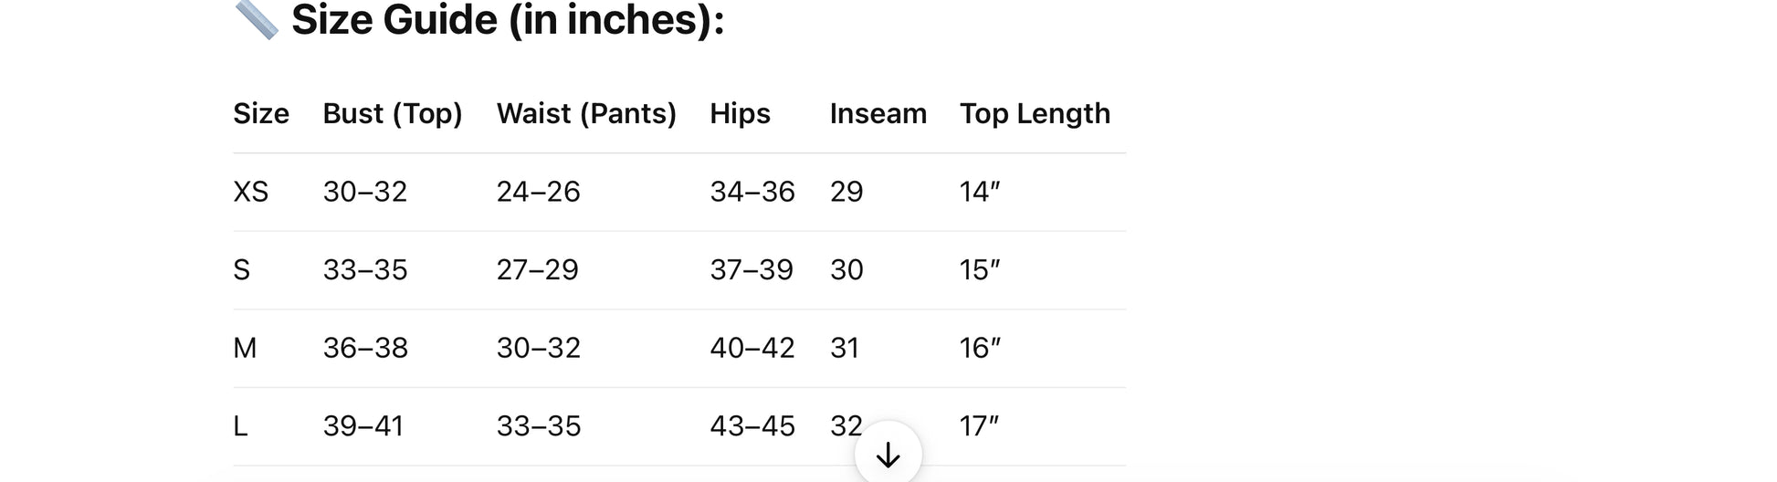1777x482 pixels.
Task: Click the L bust value 39–41
Action: pos(363,426)
